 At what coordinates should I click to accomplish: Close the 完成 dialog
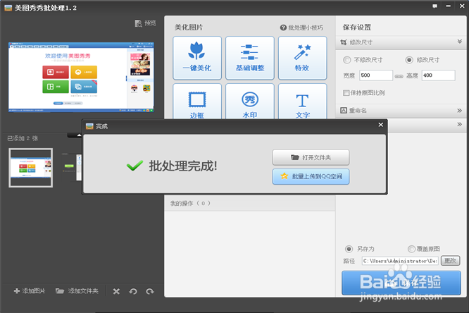[380, 125]
